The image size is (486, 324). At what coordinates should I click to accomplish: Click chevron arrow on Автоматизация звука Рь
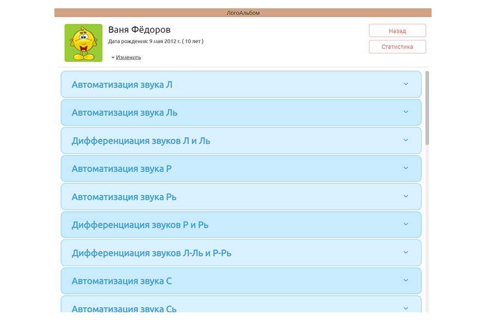point(406,197)
